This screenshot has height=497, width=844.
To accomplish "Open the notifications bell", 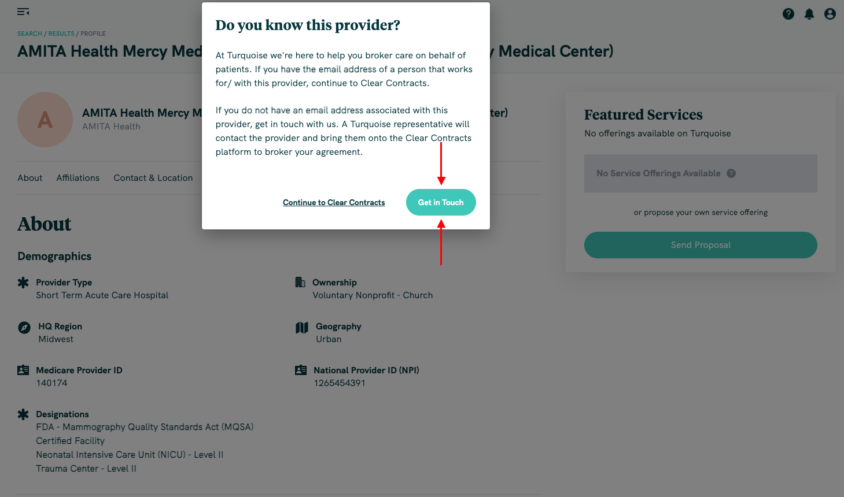I will pos(809,14).
